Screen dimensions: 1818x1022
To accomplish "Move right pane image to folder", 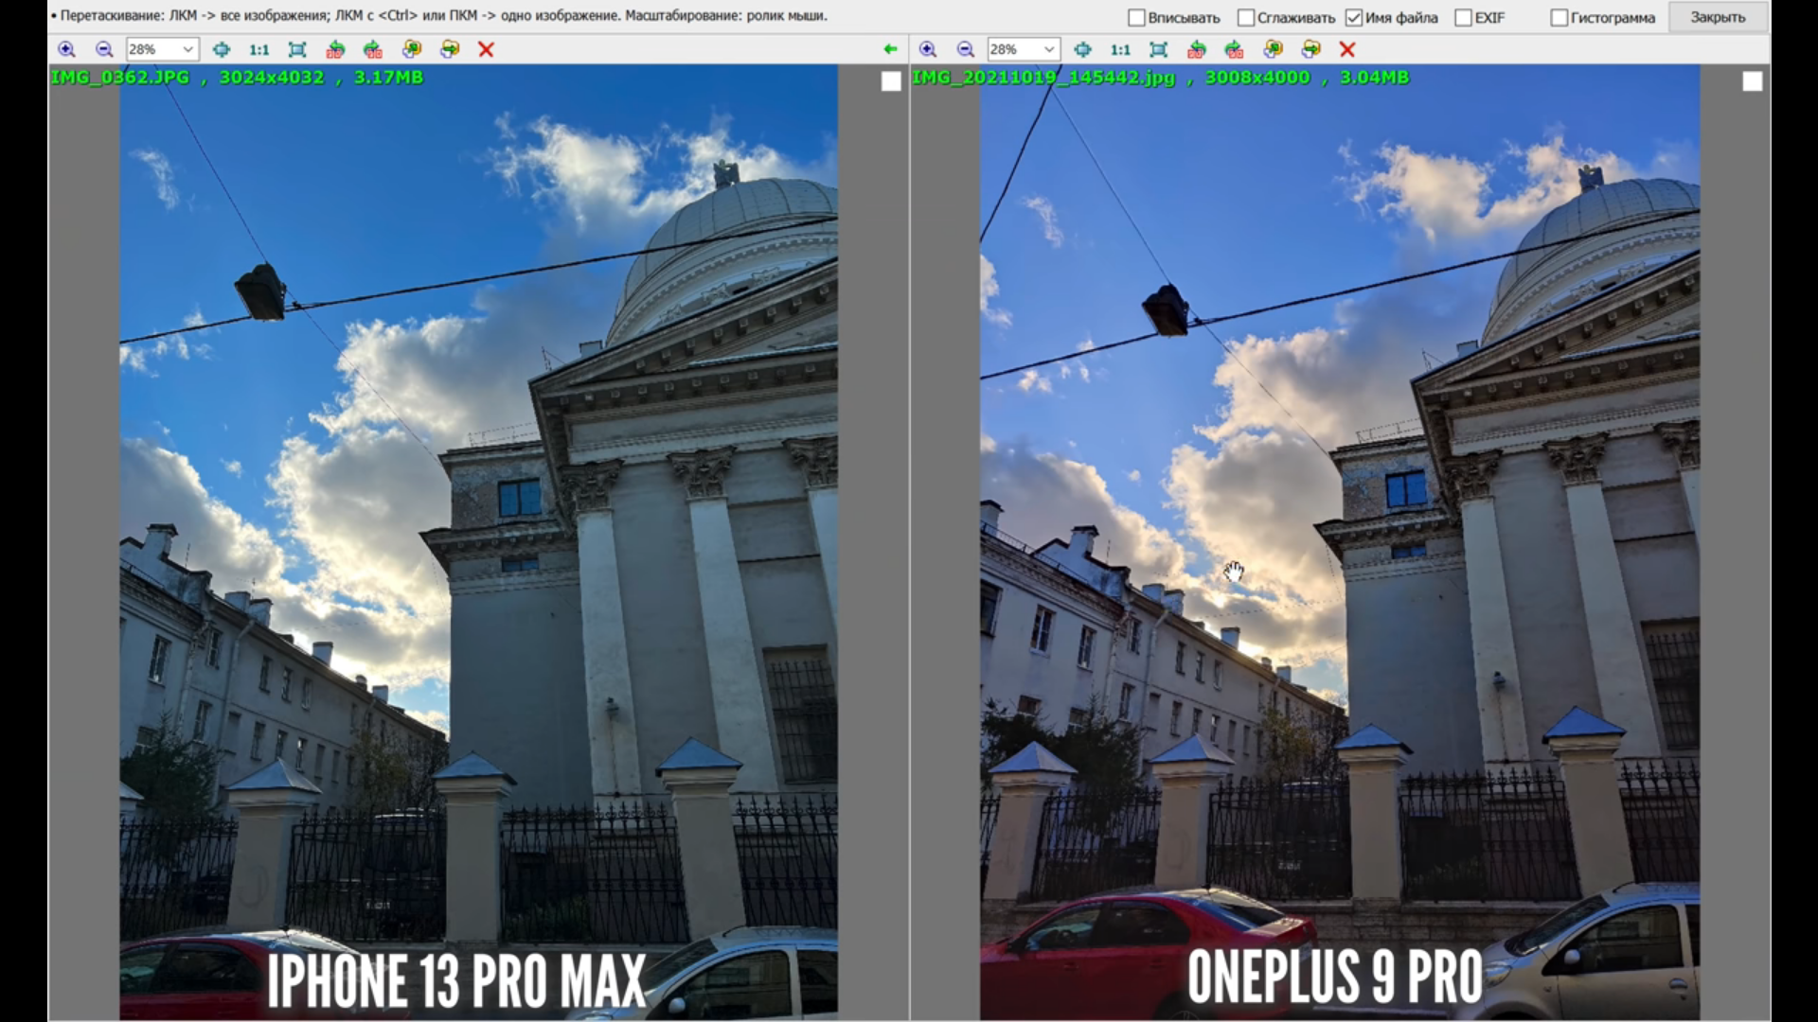I will click(1311, 49).
